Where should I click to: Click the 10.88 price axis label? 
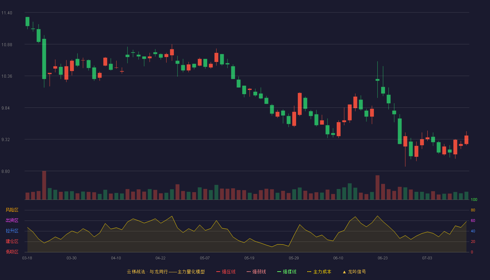[x=7, y=44]
